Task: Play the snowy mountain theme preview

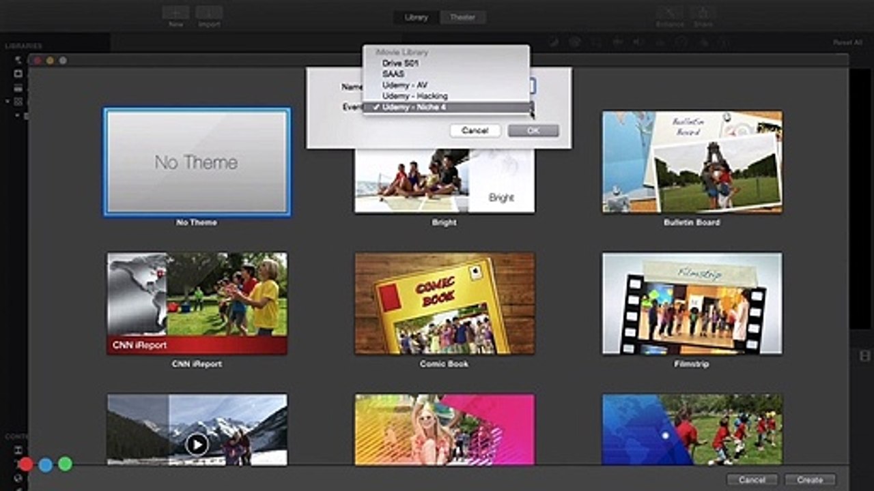Action: pos(196,445)
